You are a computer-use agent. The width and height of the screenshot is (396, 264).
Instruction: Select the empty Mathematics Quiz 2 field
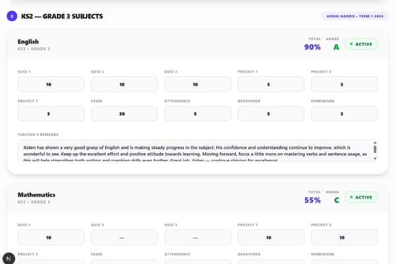coord(124,238)
